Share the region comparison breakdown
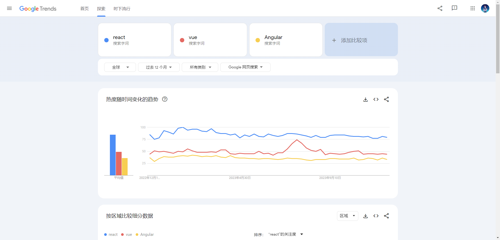The width and height of the screenshot is (500, 240). click(x=386, y=216)
